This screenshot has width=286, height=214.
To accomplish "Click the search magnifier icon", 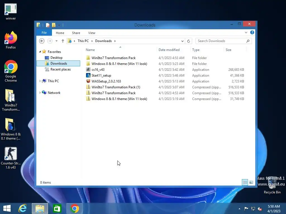I will (x=248, y=41).
